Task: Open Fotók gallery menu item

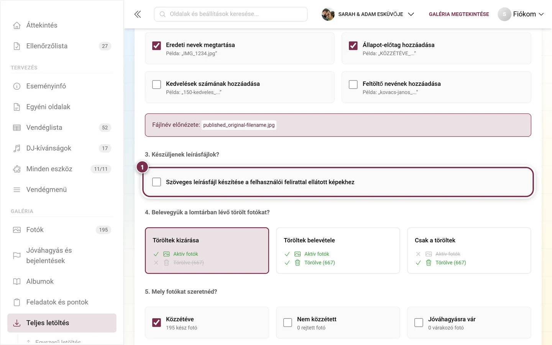Action: (x=62, y=230)
